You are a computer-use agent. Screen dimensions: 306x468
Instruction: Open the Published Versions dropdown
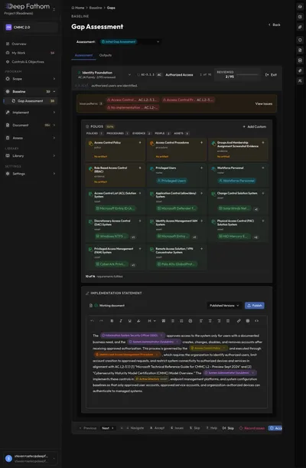pyautogui.click(x=224, y=306)
